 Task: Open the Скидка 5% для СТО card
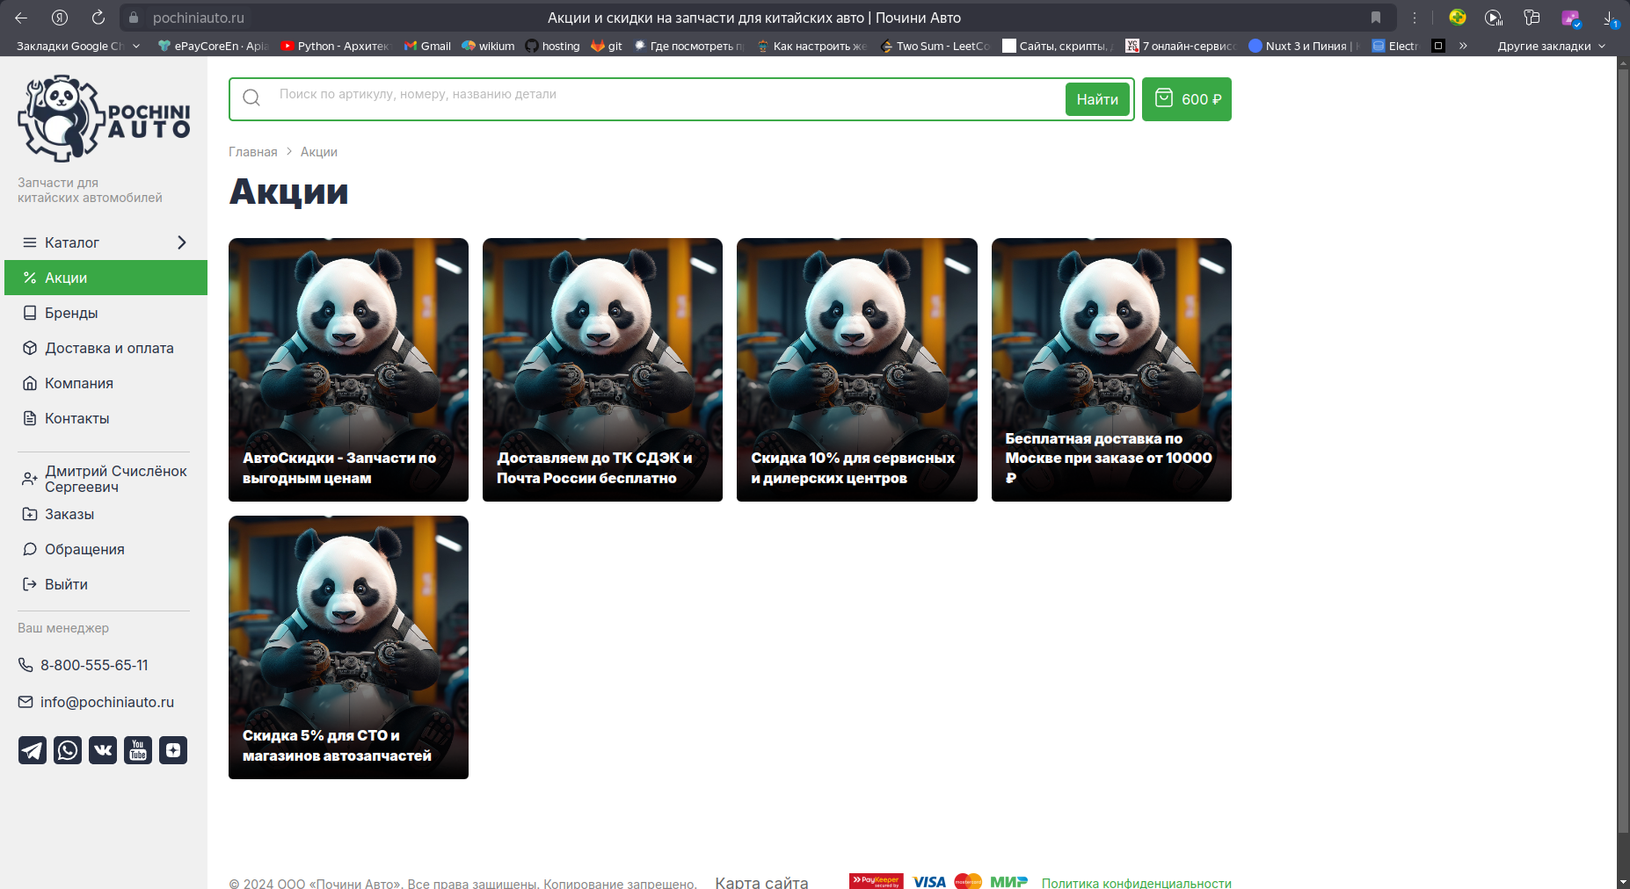348,647
